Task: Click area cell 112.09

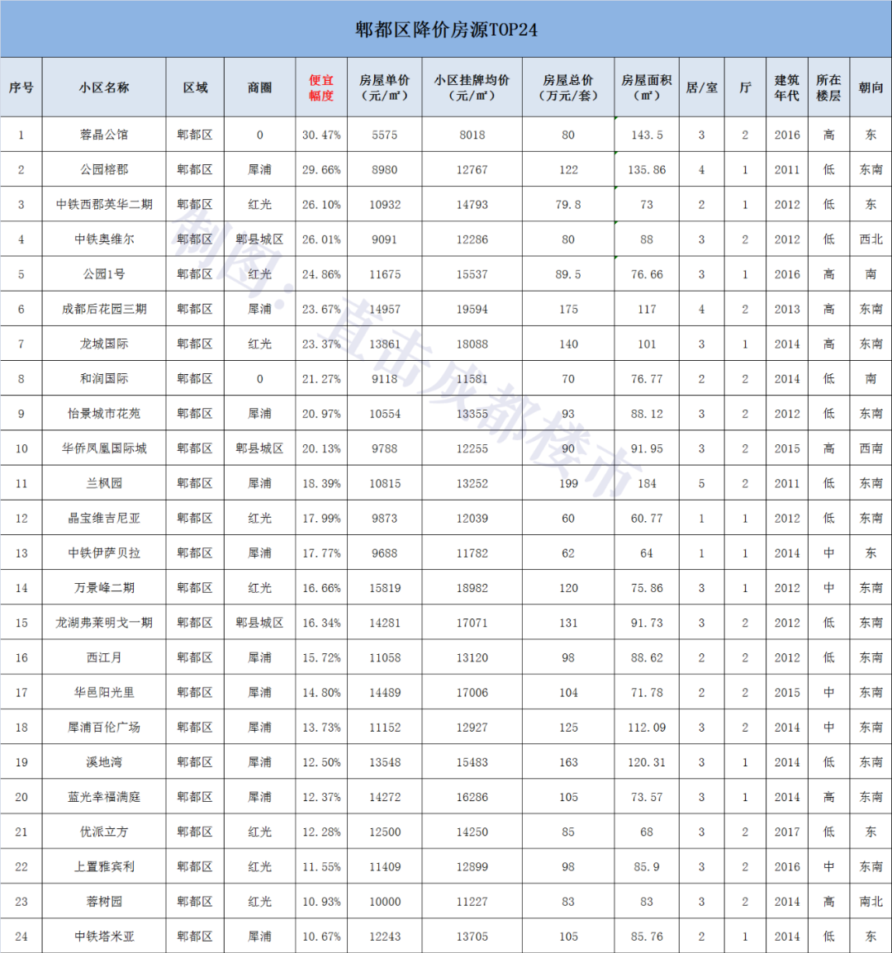Action: 647,727
